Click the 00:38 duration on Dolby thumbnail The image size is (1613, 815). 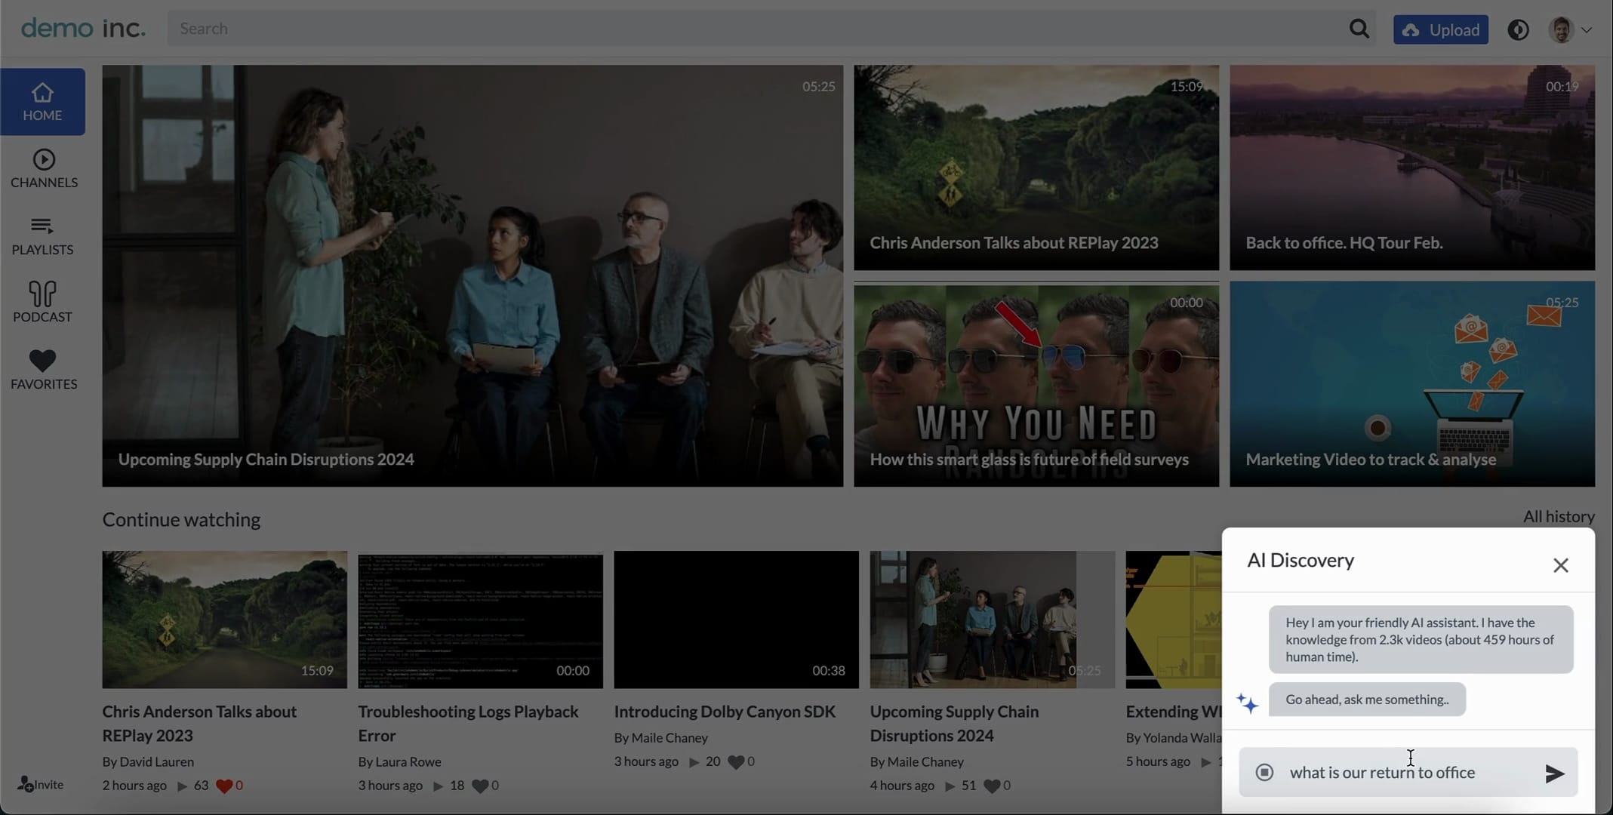click(828, 670)
